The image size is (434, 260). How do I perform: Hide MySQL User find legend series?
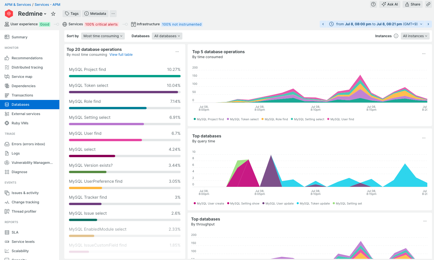341,119
